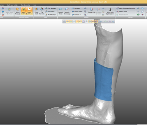This screenshot has height=125, width=147.
Task: Toggle the landscape image icon in view toolbar
Action: (x=71, y=21)
